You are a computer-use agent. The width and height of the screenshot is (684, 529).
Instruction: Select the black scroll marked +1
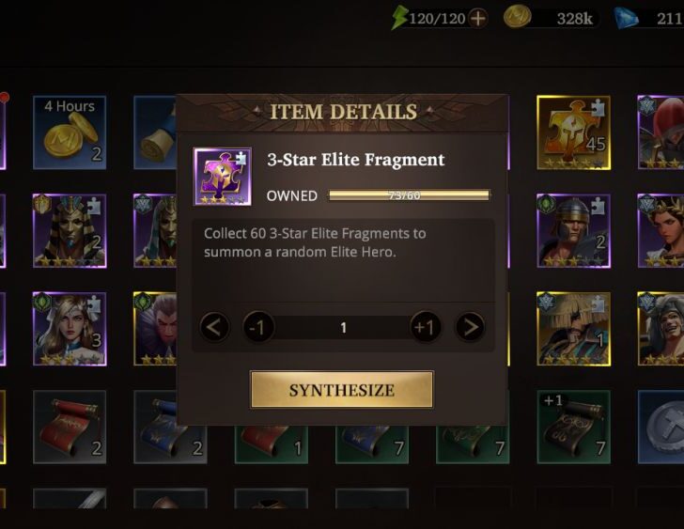(574, 427)
